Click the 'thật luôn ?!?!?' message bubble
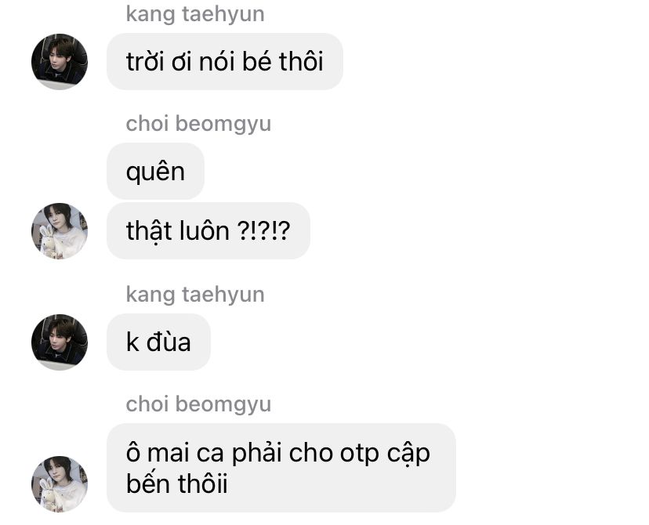 [208, 231]
